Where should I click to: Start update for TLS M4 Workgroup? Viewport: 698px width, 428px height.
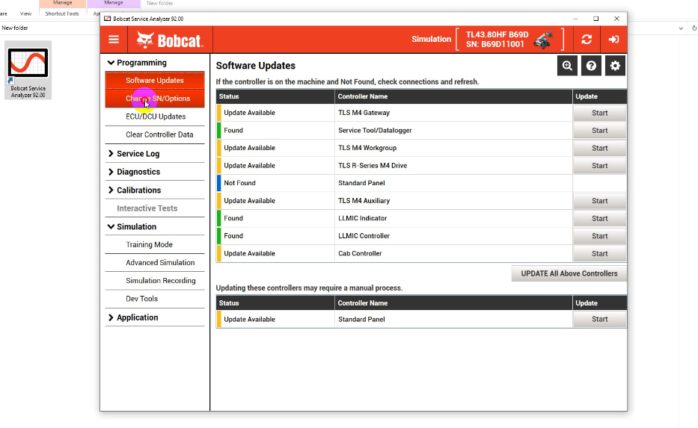coord(599,148)
